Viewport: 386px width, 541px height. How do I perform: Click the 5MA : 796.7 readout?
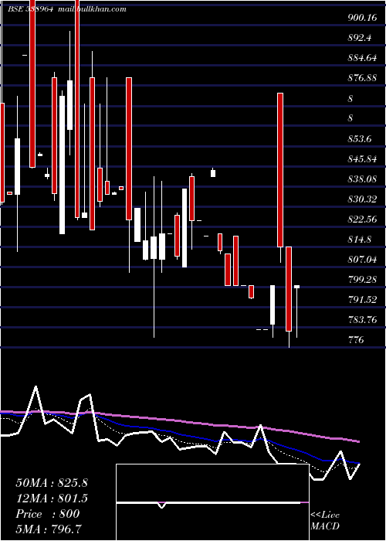pyautogui.click(x=49, y=529)
